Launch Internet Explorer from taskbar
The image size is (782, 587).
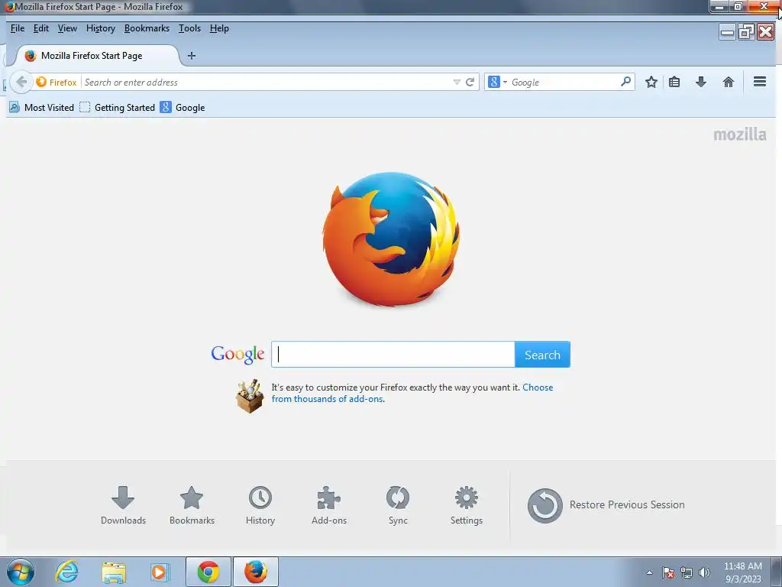coord(67,572)
